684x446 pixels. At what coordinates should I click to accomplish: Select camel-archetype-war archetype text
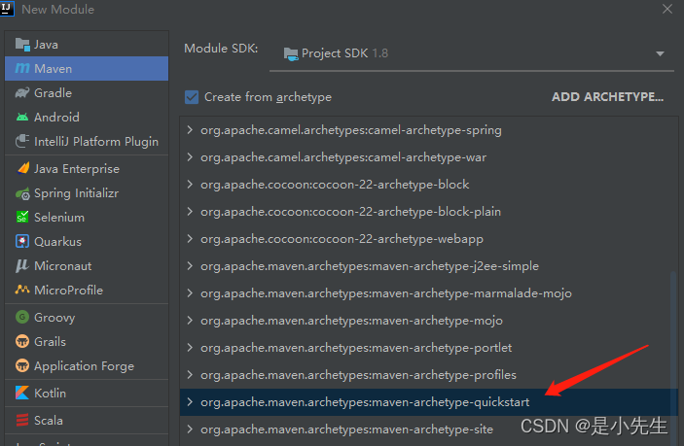click(343, 157)
